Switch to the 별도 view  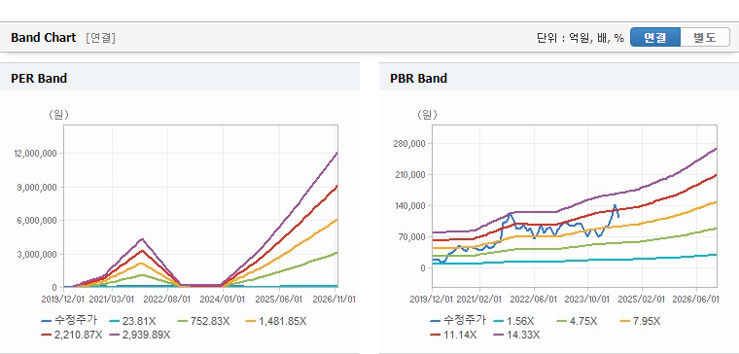(705, 37)
